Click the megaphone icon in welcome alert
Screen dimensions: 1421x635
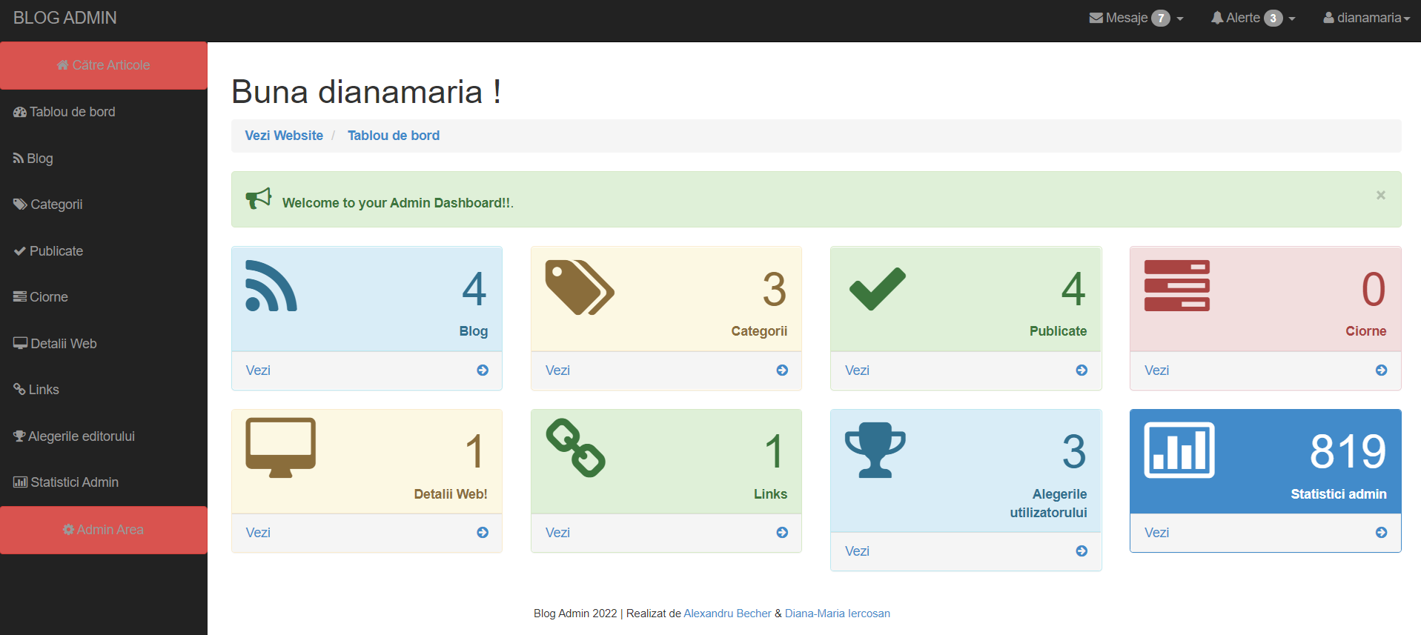coord(259,199)
